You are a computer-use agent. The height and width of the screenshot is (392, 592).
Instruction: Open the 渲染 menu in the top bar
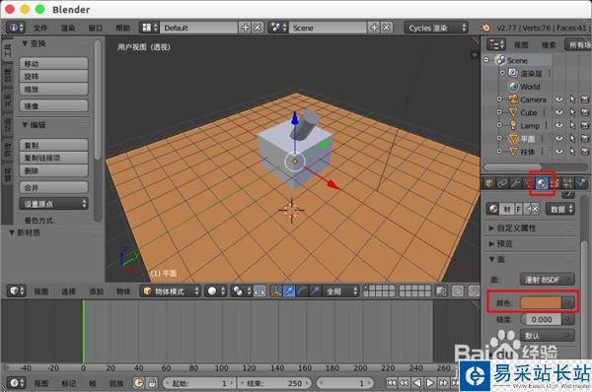[68, 28]
